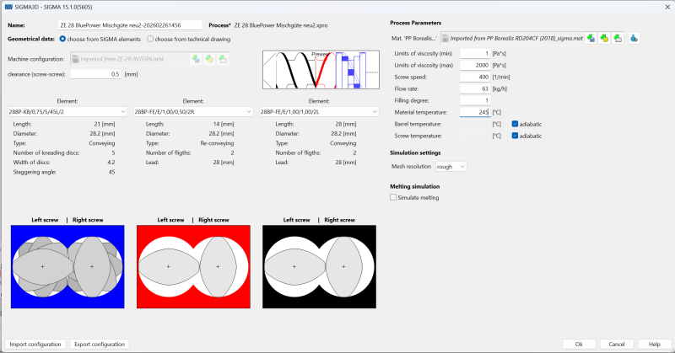Open the 28BP-FE/E/1,00/1,00/2L element dropdown
The image size is (675, 353).
(319, 111)
